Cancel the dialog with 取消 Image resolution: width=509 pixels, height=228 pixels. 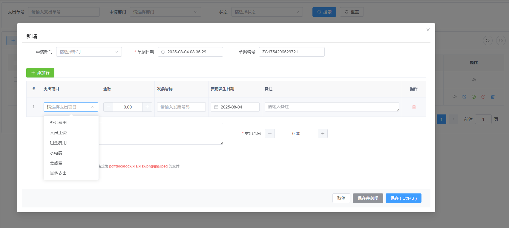coord(341,198)
